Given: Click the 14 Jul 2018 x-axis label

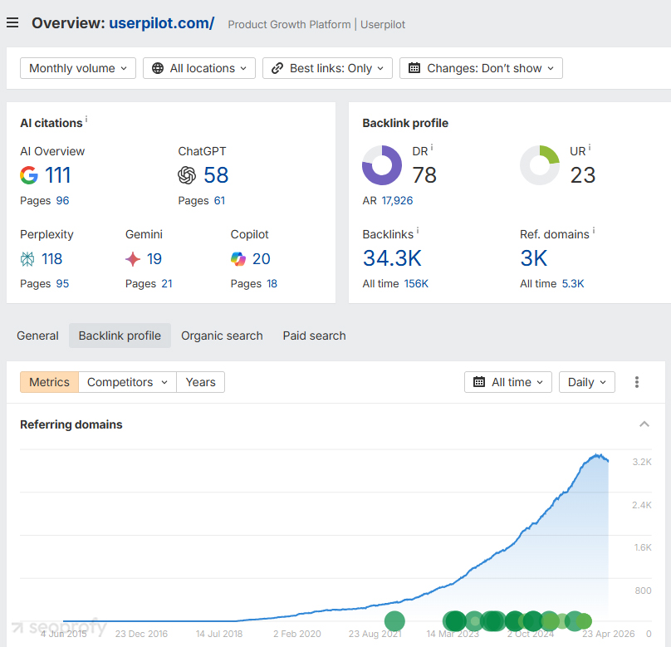Looking at the screenshot, I should click(x=219, y=634).
